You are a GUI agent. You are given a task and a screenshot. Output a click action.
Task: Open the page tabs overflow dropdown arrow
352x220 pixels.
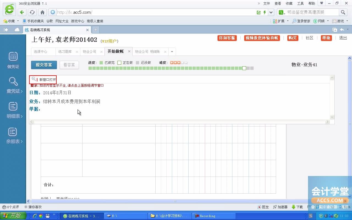click(172, 51)
